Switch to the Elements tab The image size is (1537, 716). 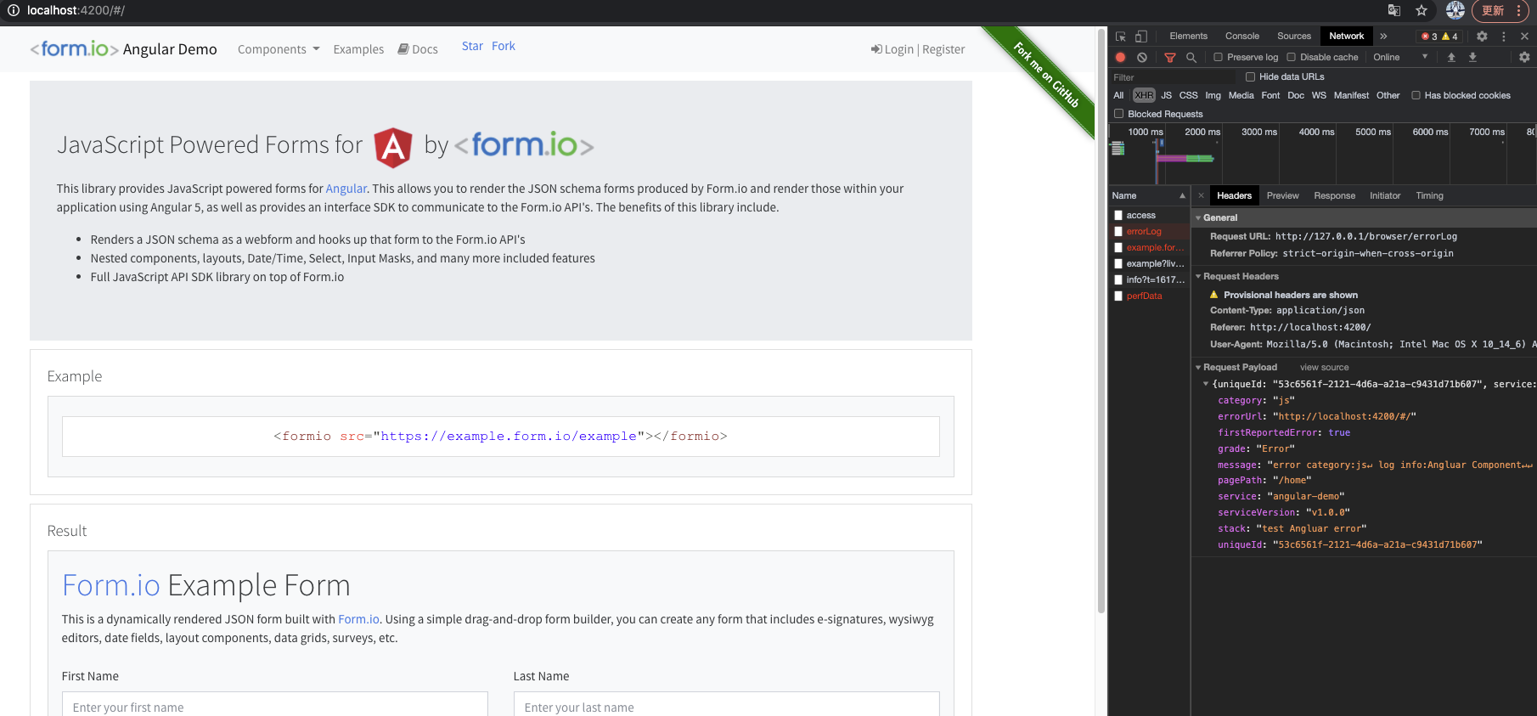tap(1188, 37)
